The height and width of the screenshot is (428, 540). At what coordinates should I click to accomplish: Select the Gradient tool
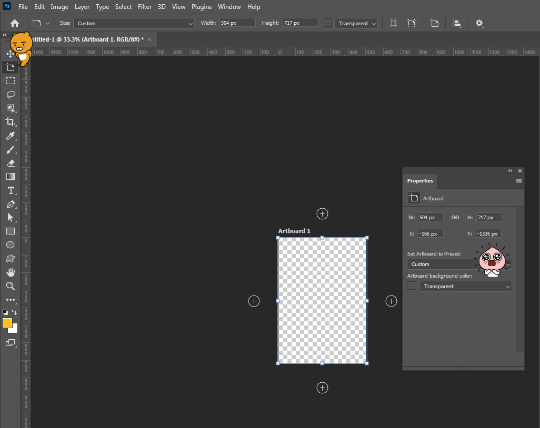pyautogui.click(x=11, y=177)
